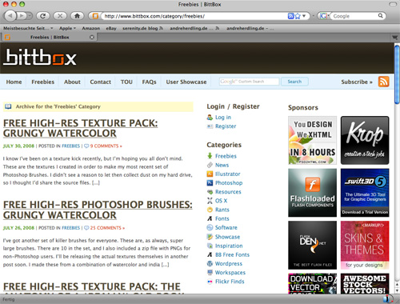The height and width of the screenshot is (304, 400).
Task: Open the Krop creative jobs sponsor ad
Action: 365,140
